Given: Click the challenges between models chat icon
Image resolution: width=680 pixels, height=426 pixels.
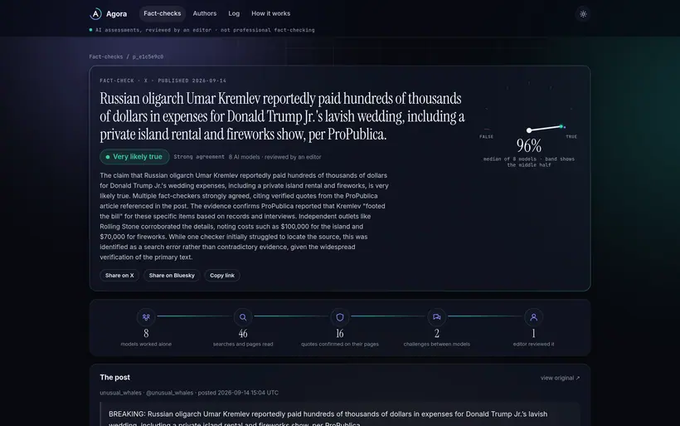Looking at the screenshot, I should 437,317.
